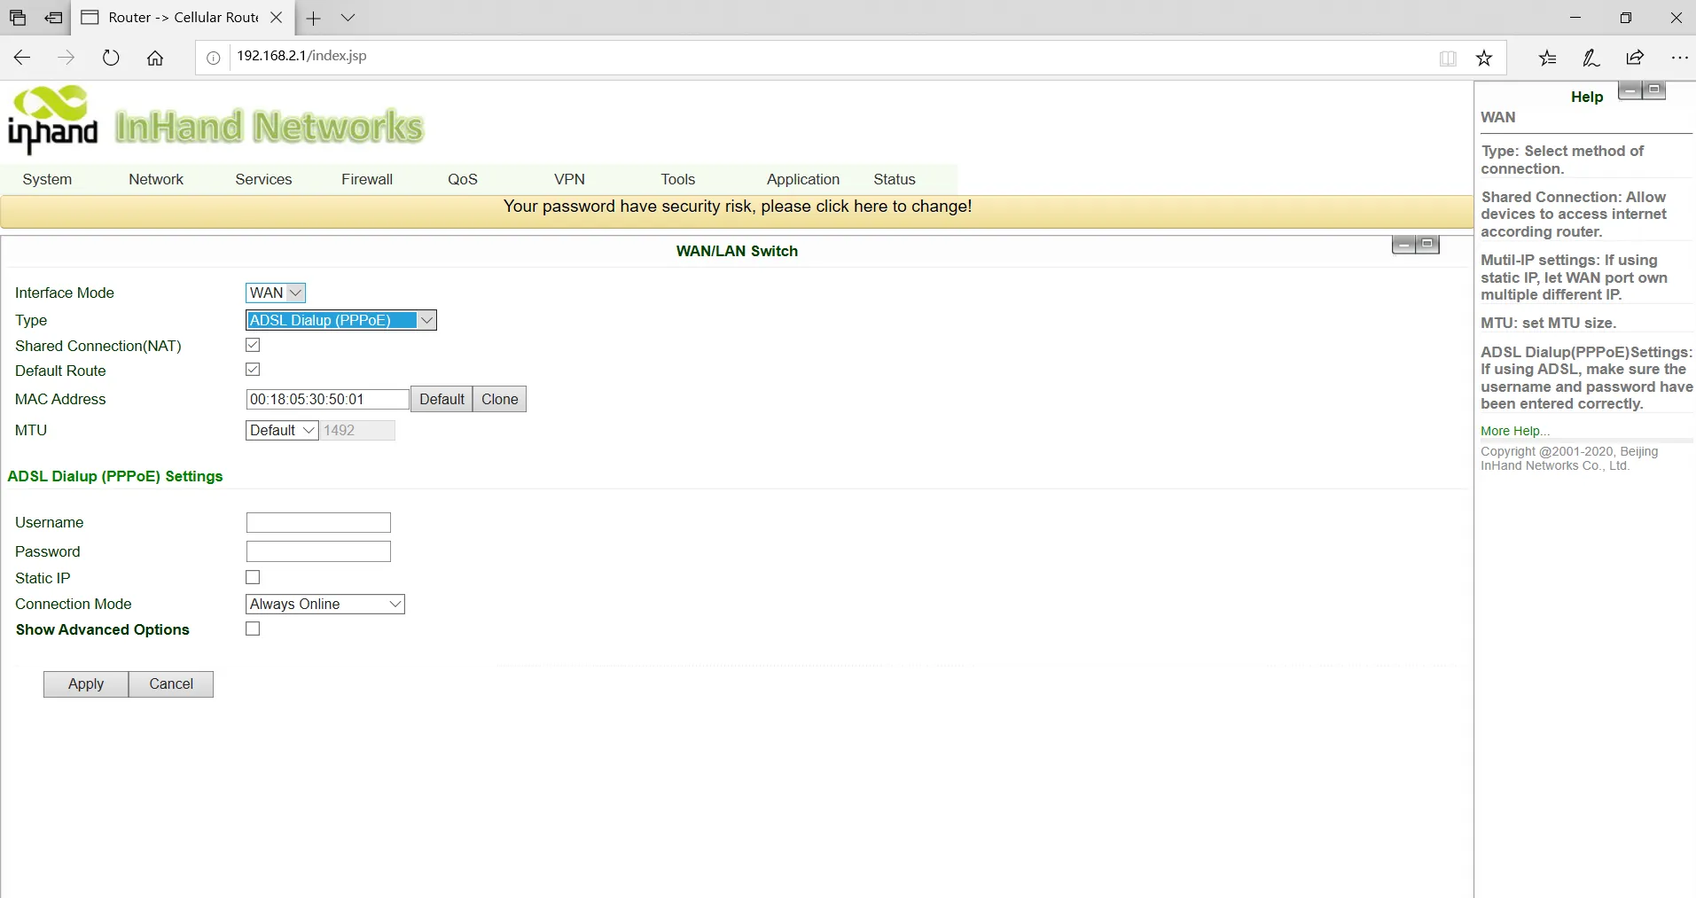Click the Username input field

(318, 523)
